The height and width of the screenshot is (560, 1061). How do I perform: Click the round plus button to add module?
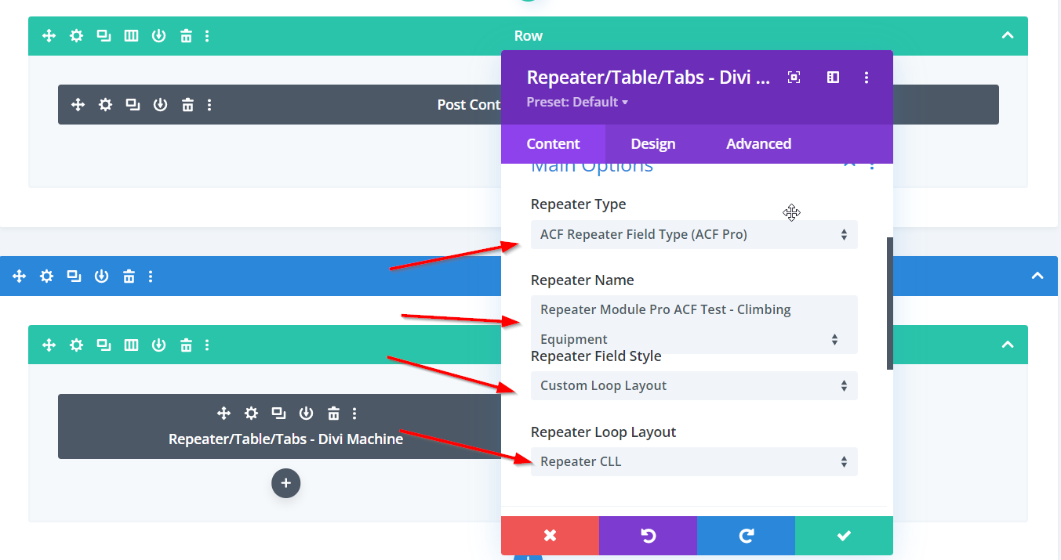285,483
